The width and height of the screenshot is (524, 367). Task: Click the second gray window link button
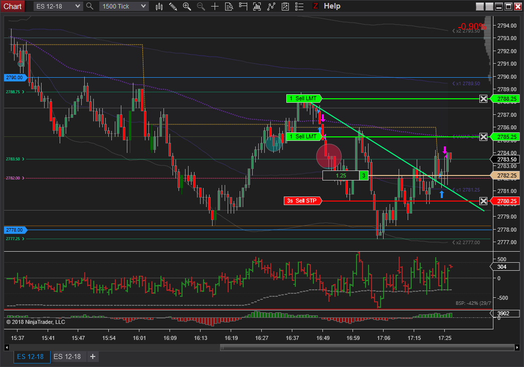pyautogui.click(x=489, y=7)
